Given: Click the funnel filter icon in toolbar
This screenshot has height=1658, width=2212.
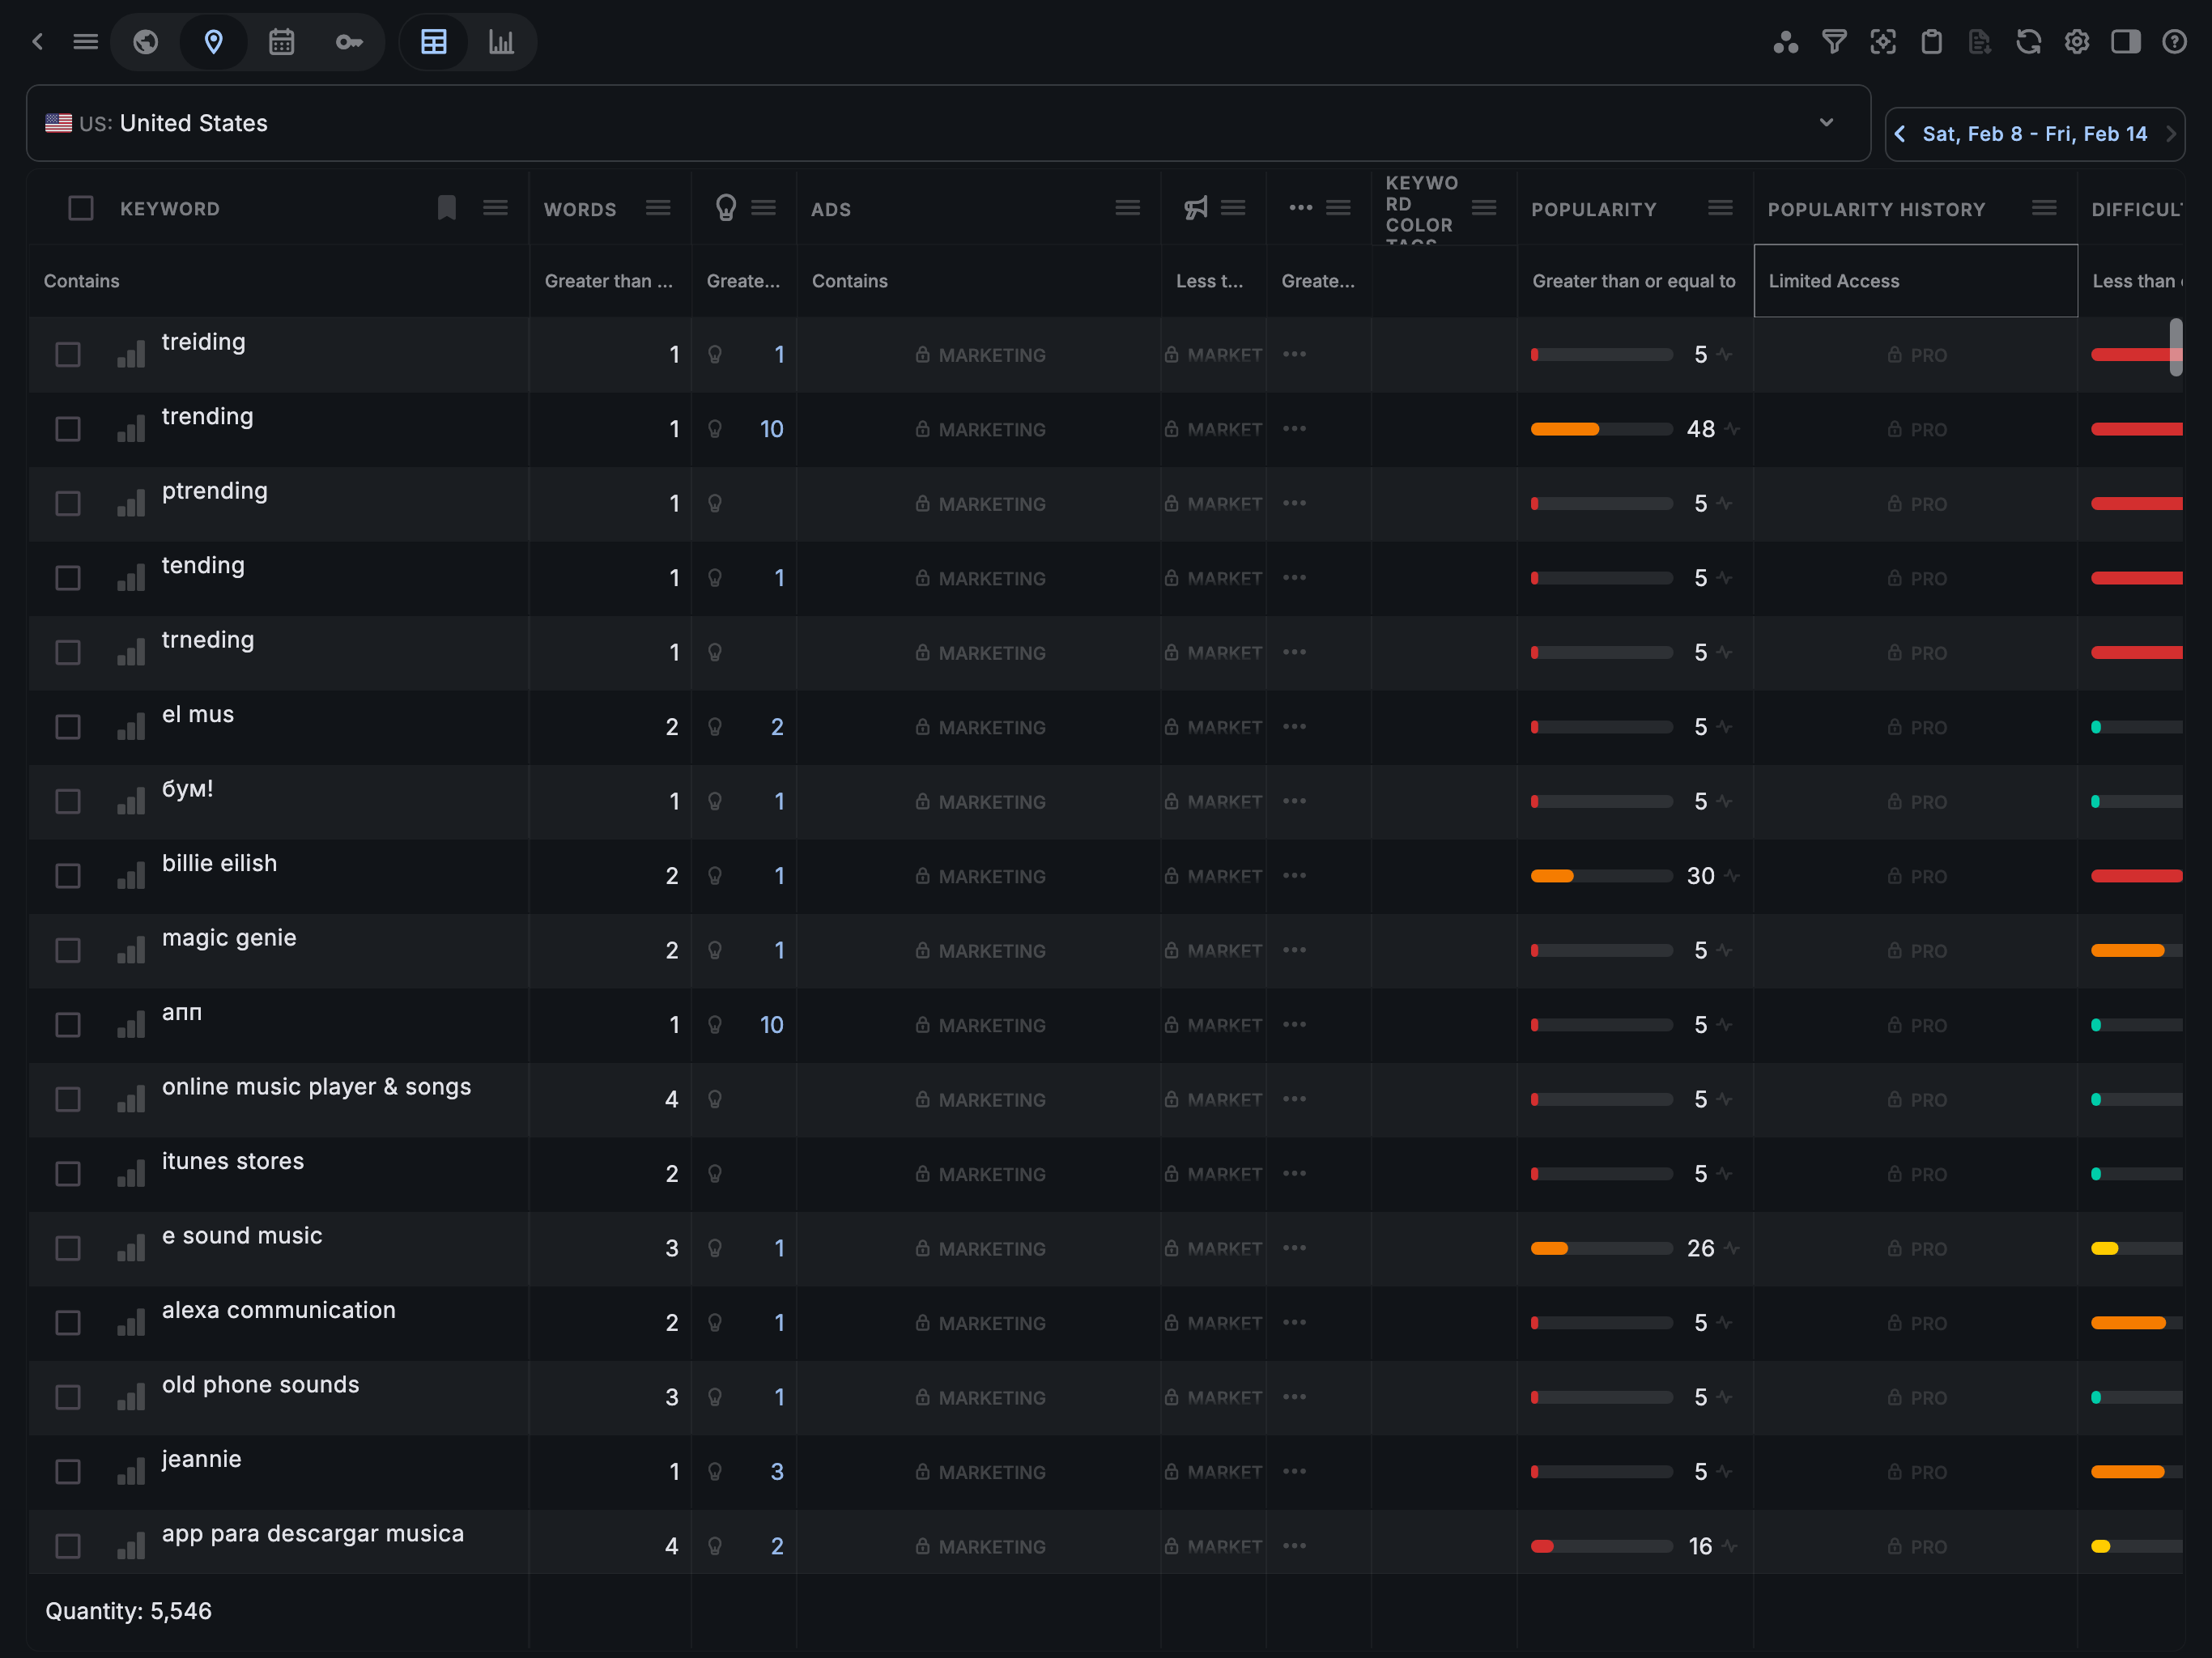Looking at the screenshot, I should point(1834,42).
